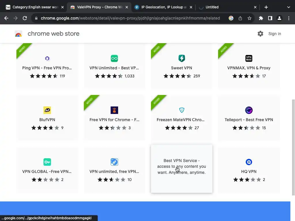Screen dimensions: 295x221
Task: Click the Telepport purple swirl icon
Action: click(249, 110)
